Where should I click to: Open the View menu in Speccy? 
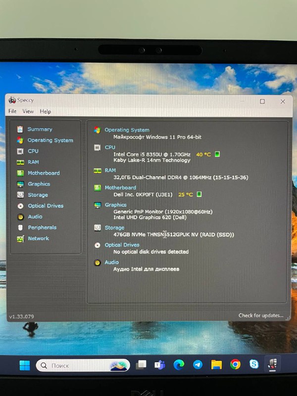click(x=28, y=111)
